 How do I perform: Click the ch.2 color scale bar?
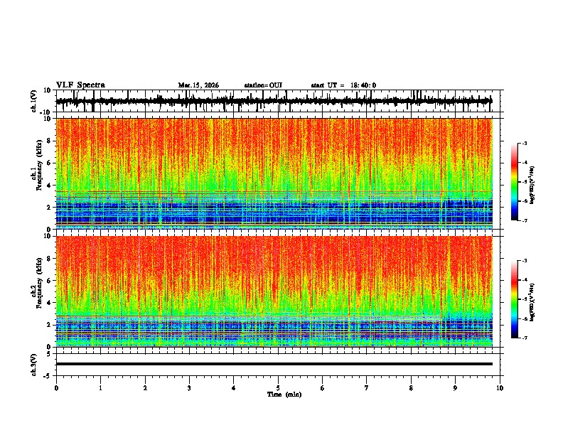click(515, 299)
